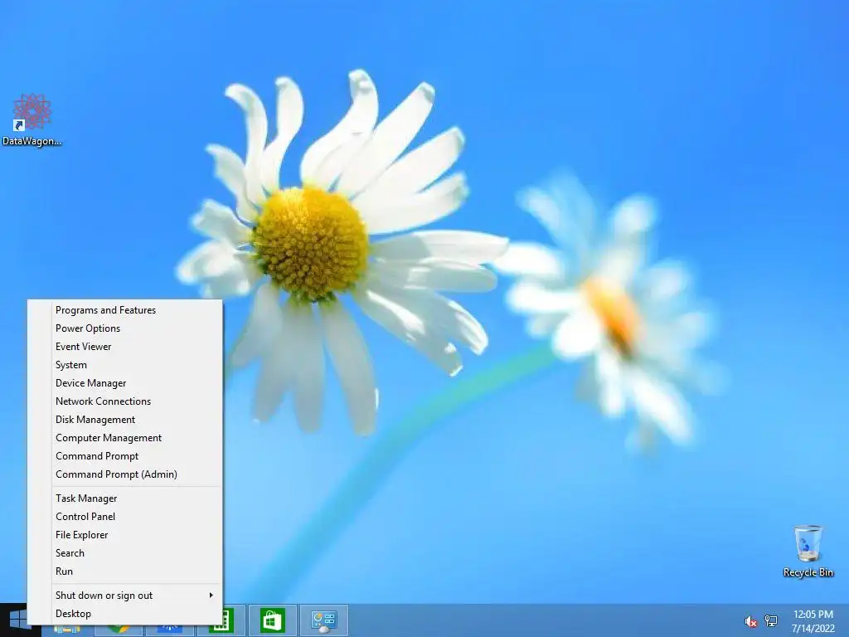Launch Task Manager from the menu
Image resolution: width=849 pixels, height=637 pixels.
[x=124, y=498]
